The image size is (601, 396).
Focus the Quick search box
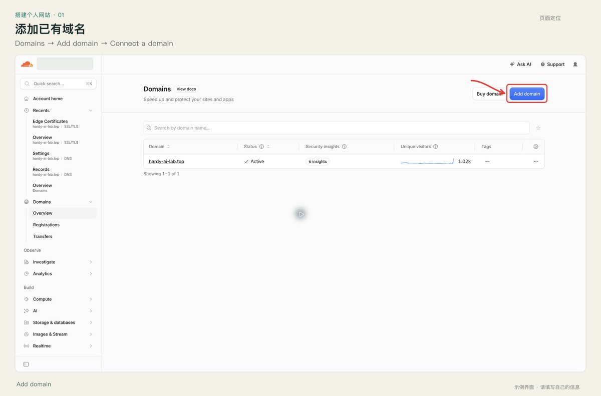[x=58, y=84]
